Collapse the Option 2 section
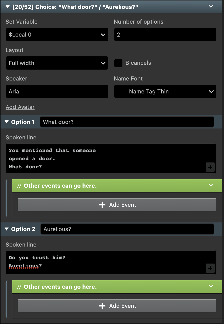The image size is (224, 324). click(7, 229)
